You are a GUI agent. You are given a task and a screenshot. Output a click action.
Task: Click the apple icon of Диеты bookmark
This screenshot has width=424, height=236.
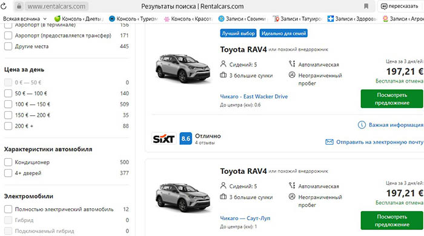coord(58,19)
